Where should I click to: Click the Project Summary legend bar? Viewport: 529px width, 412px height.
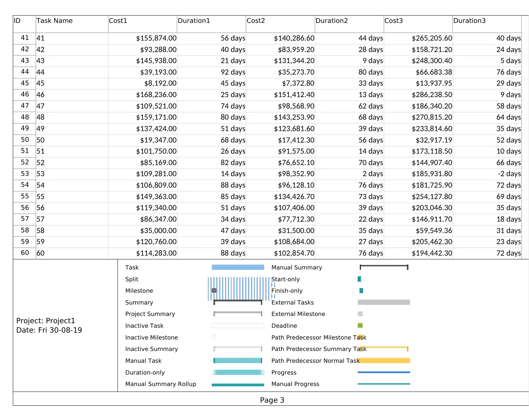(238, 314)
